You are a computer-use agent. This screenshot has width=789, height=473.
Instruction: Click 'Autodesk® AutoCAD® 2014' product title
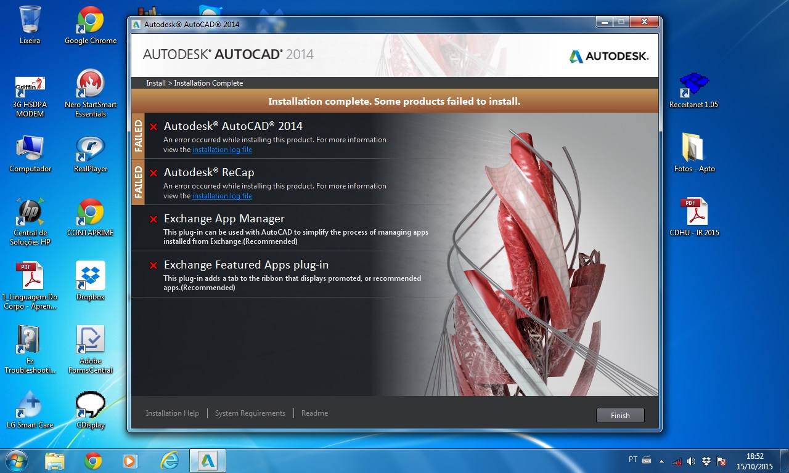233,126
